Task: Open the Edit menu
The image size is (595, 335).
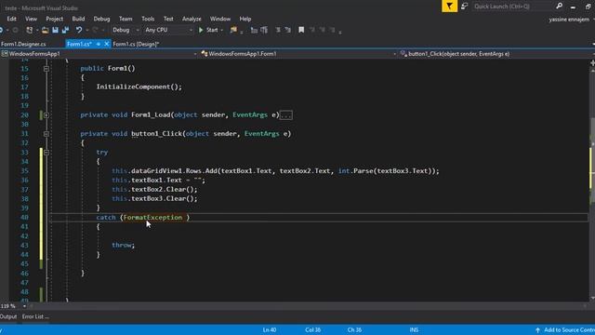Action: pos(11,19)
